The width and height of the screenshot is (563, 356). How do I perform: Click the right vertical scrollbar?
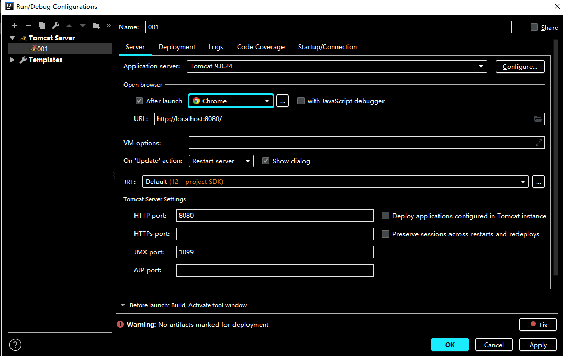point(556,158)
